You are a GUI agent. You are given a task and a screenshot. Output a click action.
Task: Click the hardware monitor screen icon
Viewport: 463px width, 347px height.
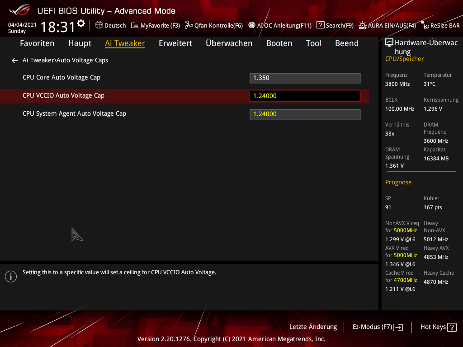pyautogui.click(x=389, y=43)
